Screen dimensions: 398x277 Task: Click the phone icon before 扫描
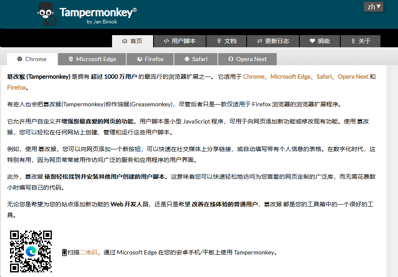coord(64,252)
